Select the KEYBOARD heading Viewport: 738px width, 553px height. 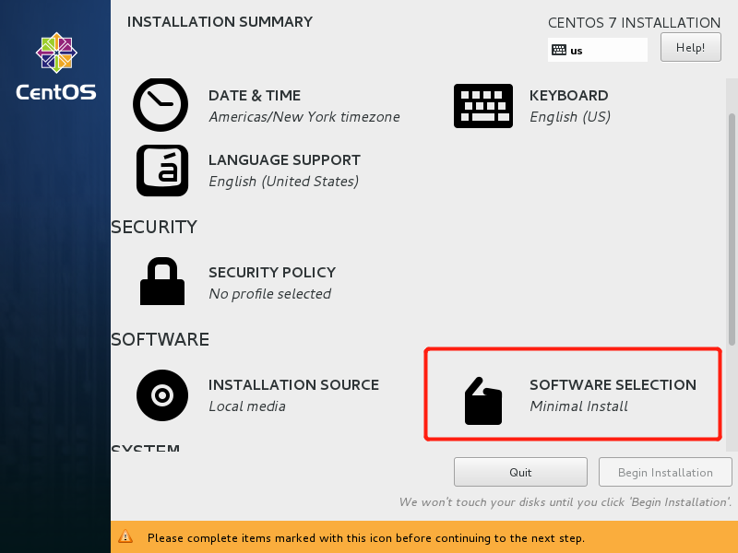(x=568, y=96)
